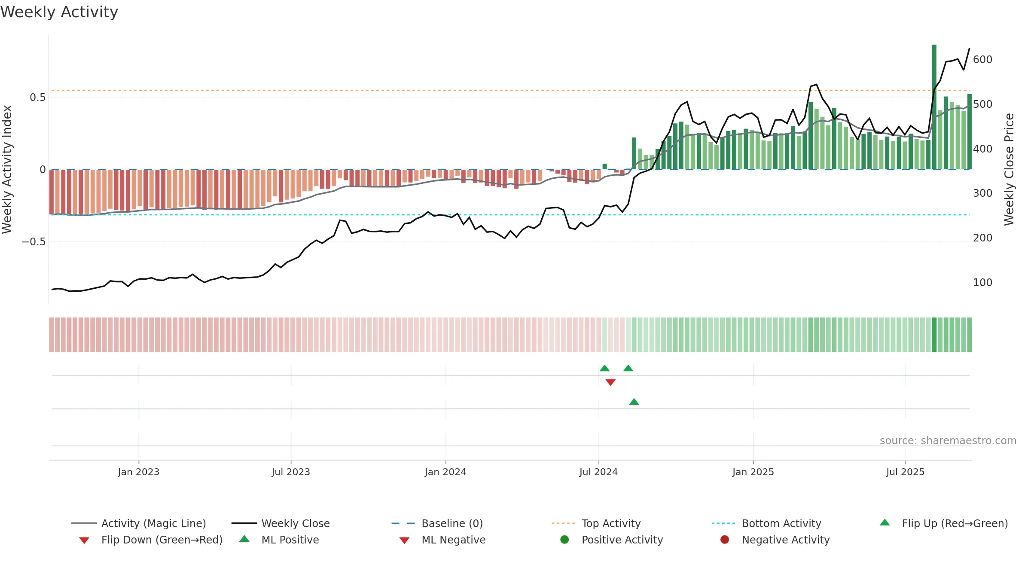Image resolution: width=1031 pixels, height=580 pixels.
Task: Toggle the Baseline (0) legend entry
Action: tap(437, 523)
